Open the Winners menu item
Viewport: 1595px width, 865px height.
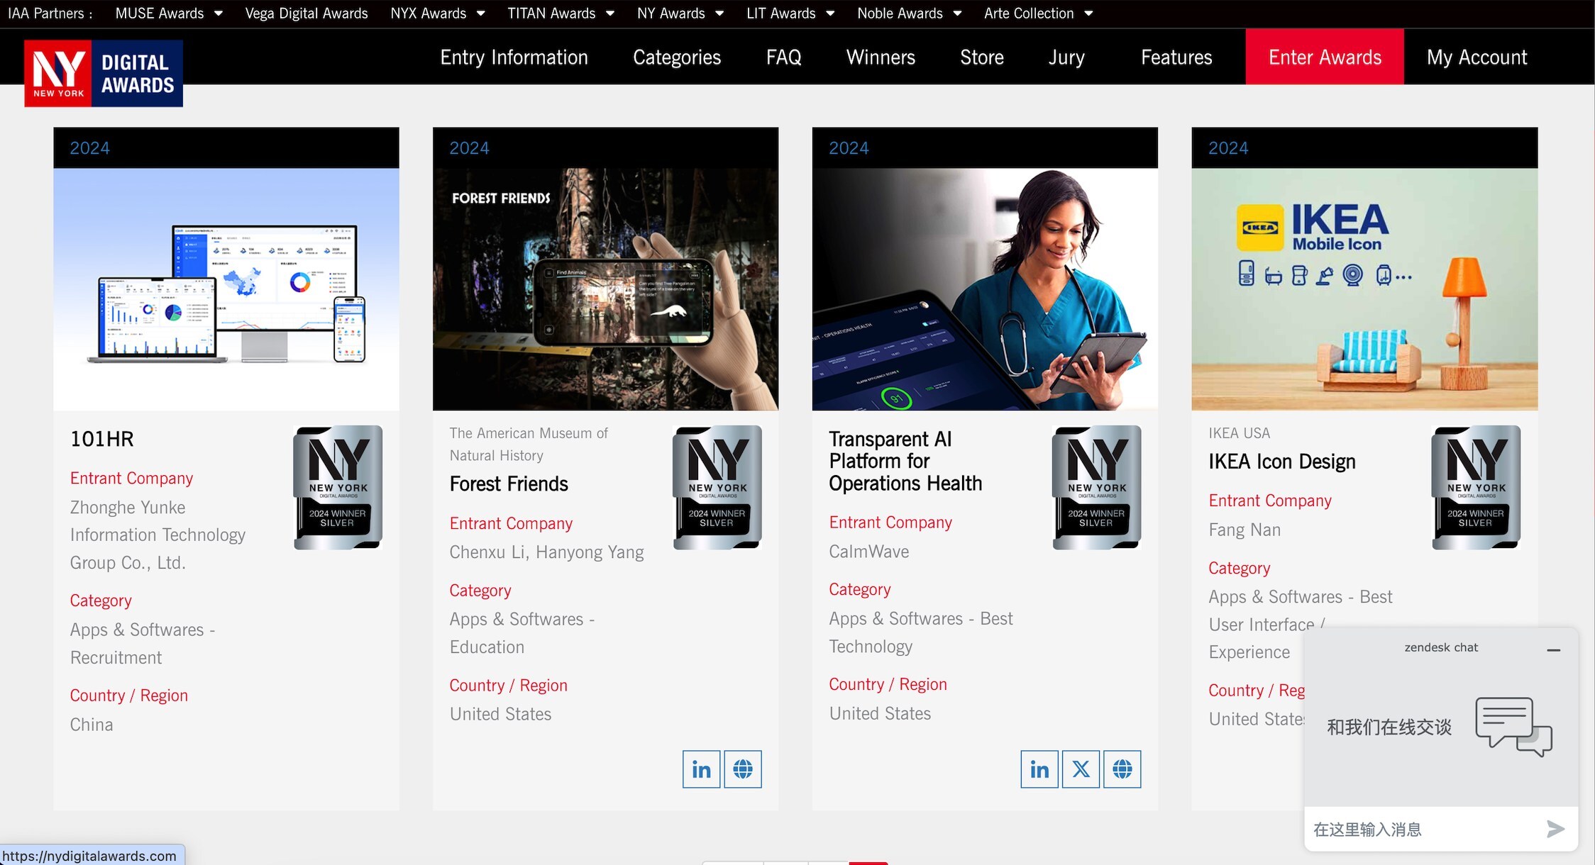point(881,57)
